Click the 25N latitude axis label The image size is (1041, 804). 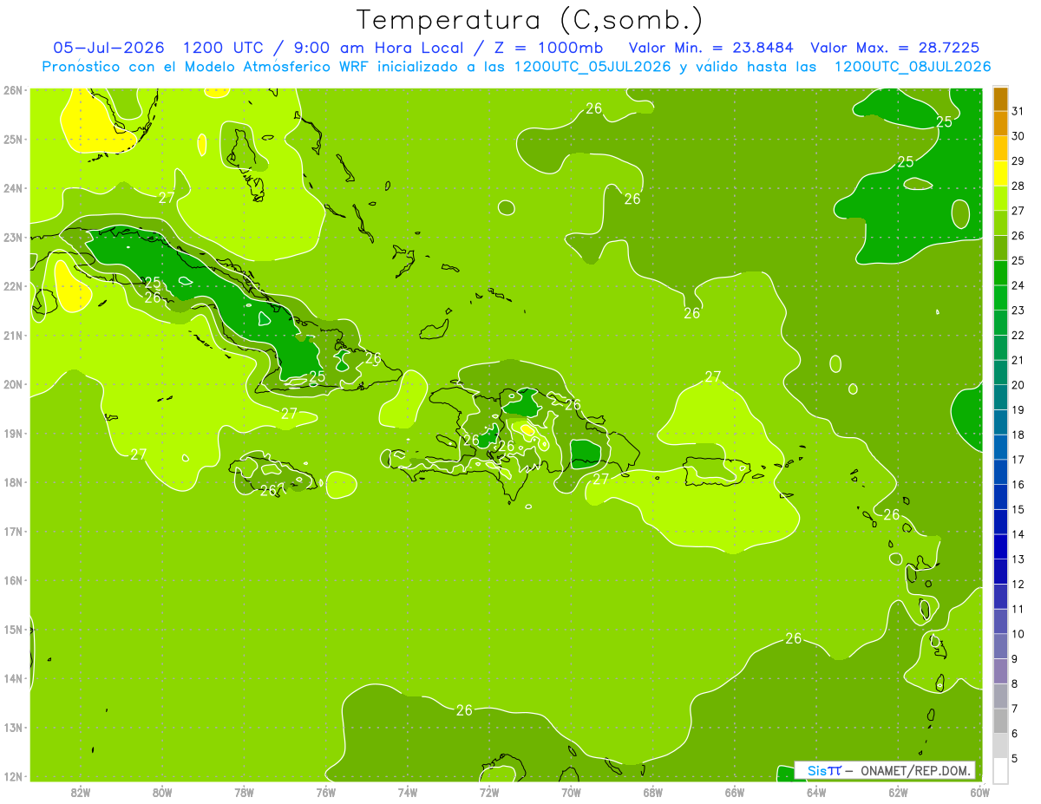pos(12,139)
